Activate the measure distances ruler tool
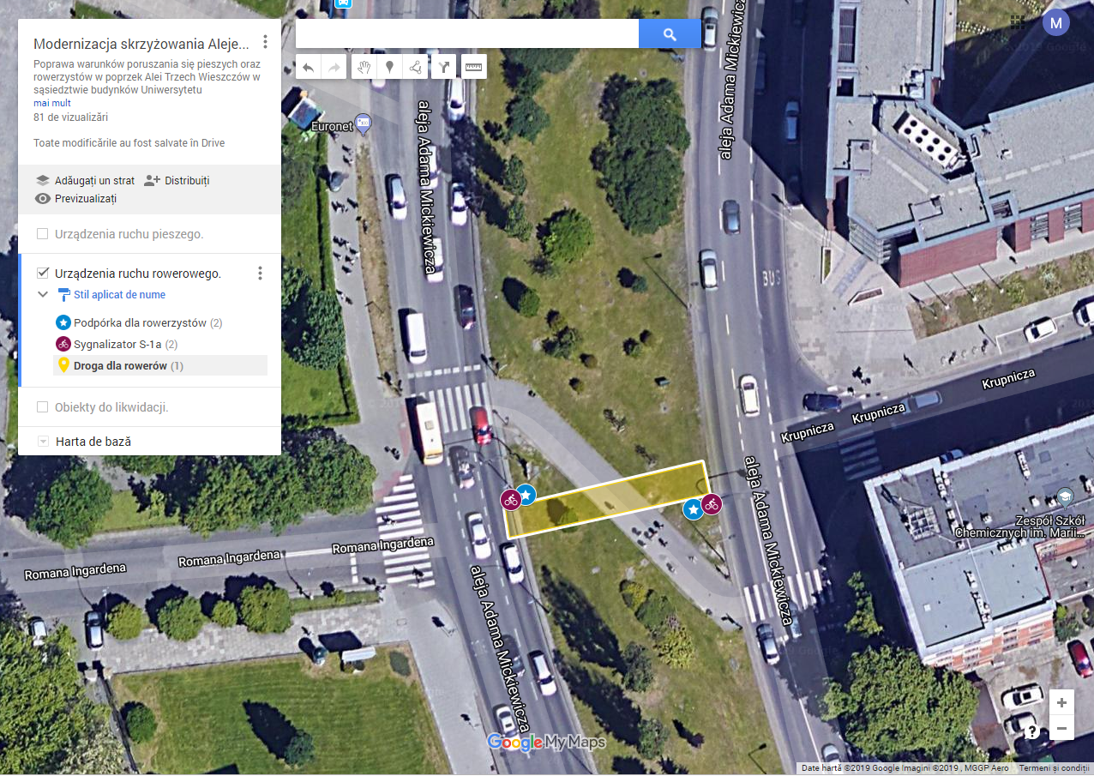The width and height of the screenshot is (1094, 776). click(473, 67)
